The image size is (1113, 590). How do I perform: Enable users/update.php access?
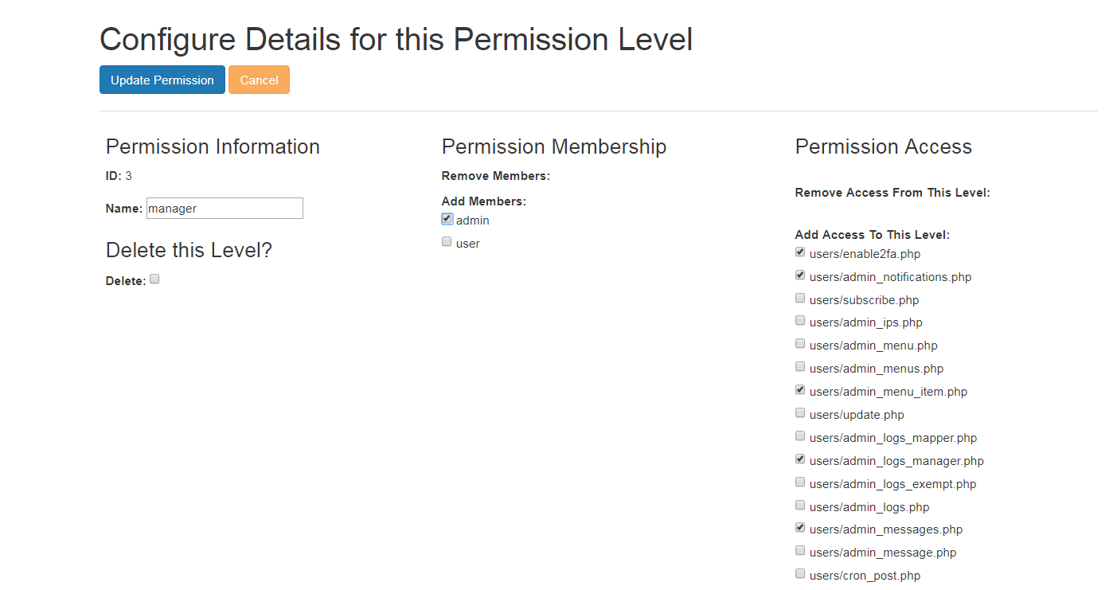coord(800,413)
